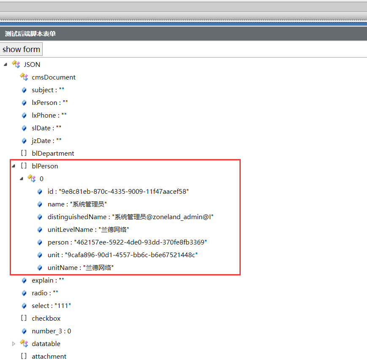Click the array bracket icon beside blDepartment
The width and height of the screenshot is (367, 360).
[24, 153]
